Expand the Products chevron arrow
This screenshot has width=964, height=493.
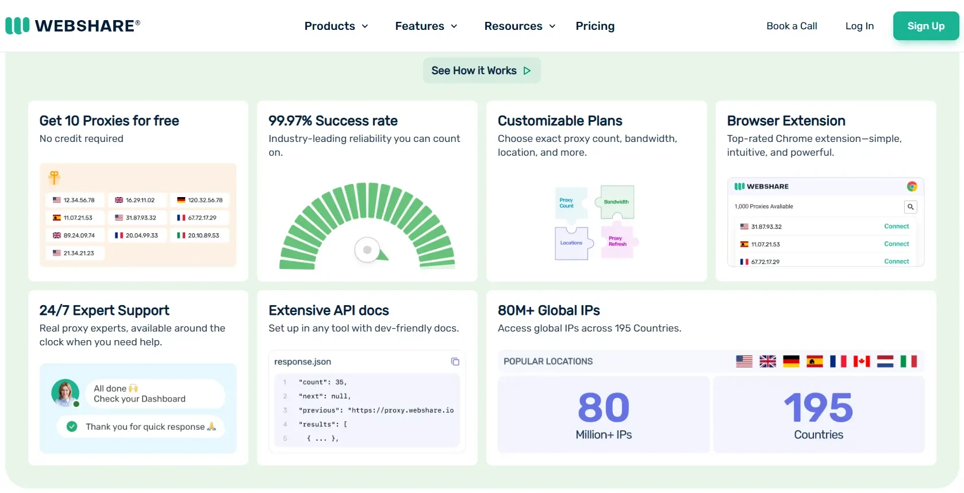(364, 26)
